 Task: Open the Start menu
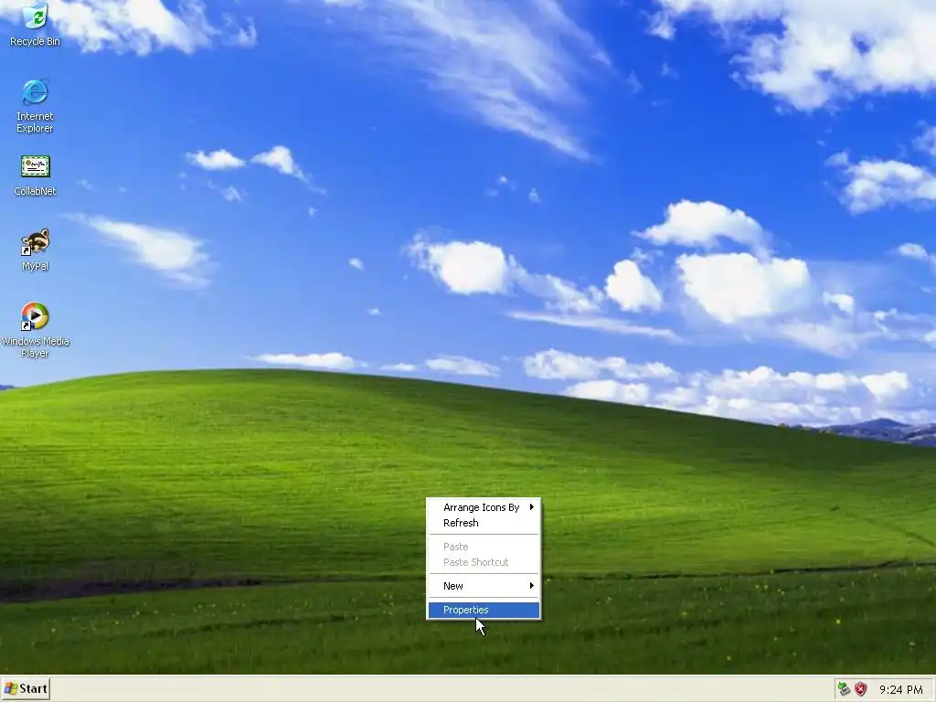click(x=25, y=689)
